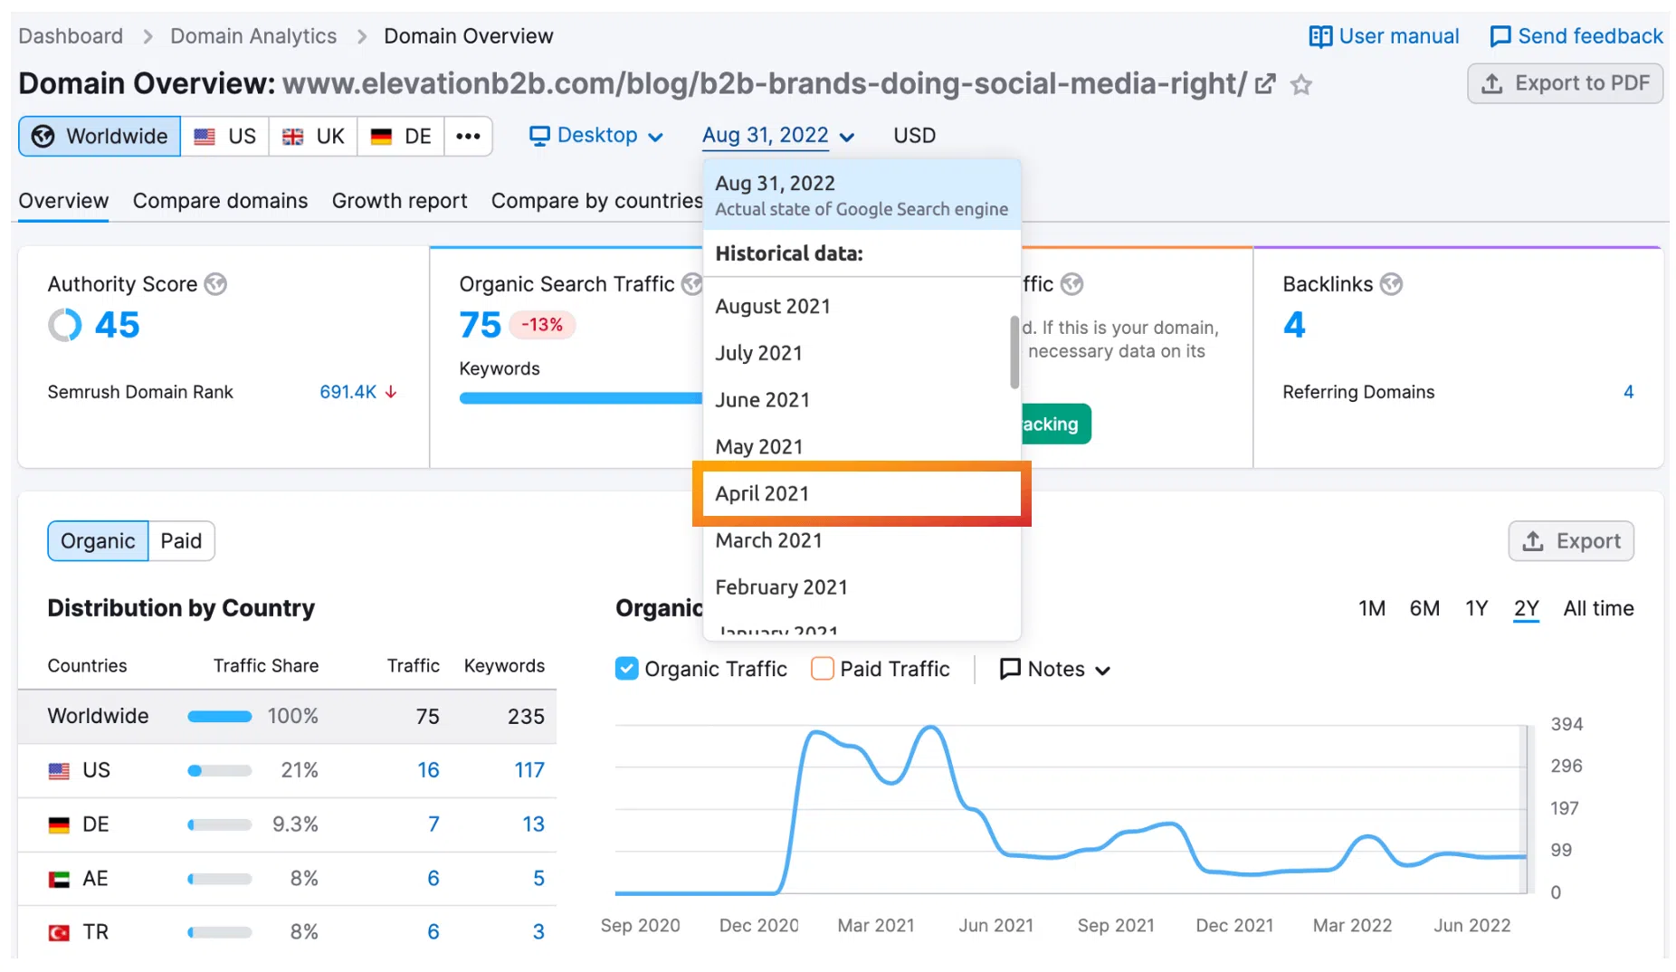Open Semrush Domain Rank 691.4K

[x=348, y=392]
